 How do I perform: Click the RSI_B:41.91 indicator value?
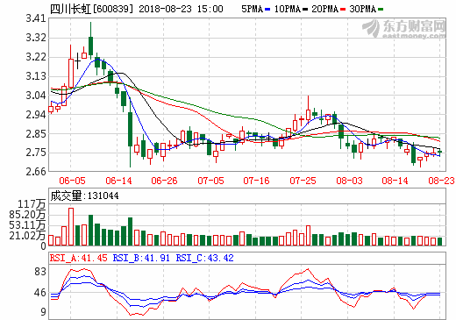coord(141,258)
